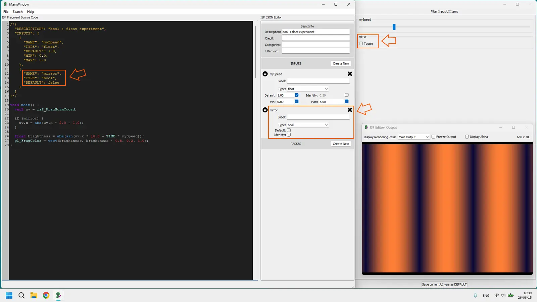Viewport: 537px width, 302px height.
Task: Click the battery tray icon
Action: click(510, 295)
